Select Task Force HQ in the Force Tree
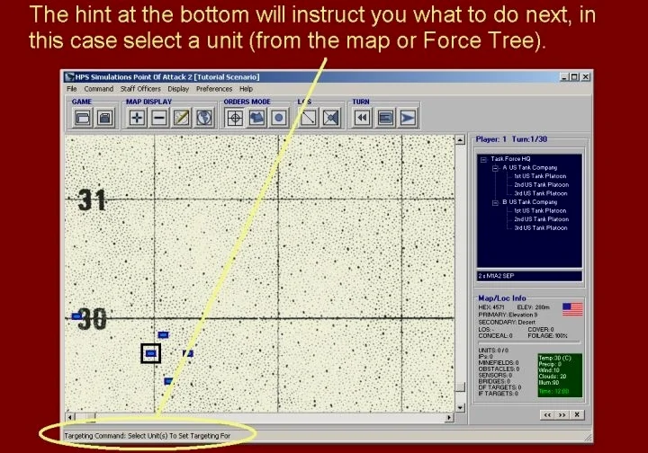The width and height of the screenshot is (648, 453). point(510,159)
